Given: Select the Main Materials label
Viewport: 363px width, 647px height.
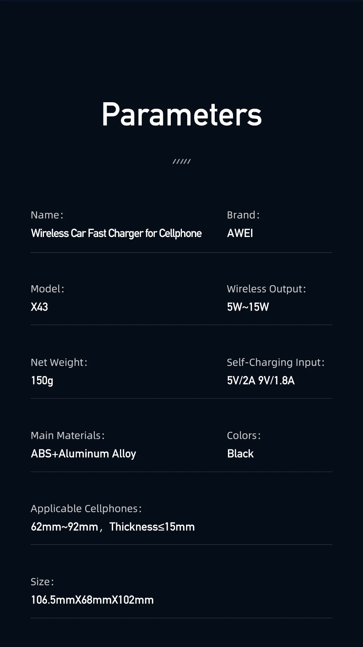Looking at the screenshot, I should (67, 436).
